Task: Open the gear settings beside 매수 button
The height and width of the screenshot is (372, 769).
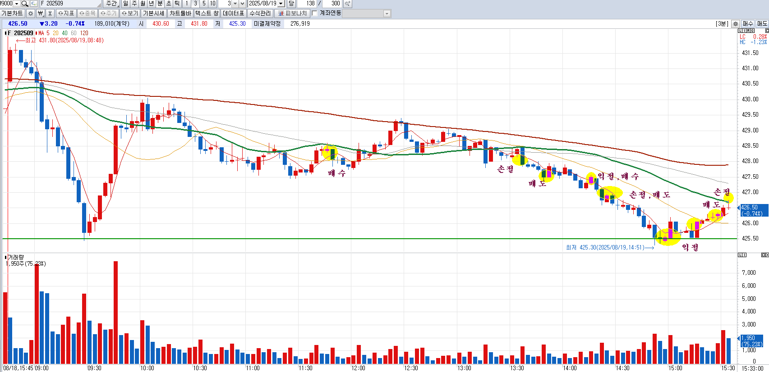Action: pos(736,24)
